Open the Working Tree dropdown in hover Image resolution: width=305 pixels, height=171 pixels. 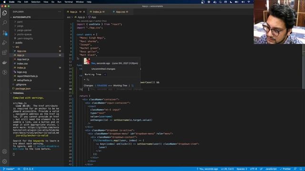[x=105, y=75]
